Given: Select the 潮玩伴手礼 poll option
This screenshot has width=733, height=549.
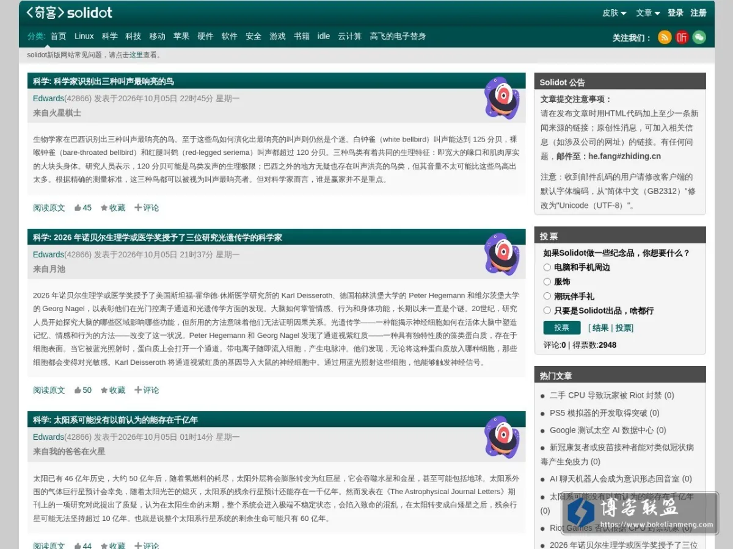Looking at the screenshot, I should 547,296.
